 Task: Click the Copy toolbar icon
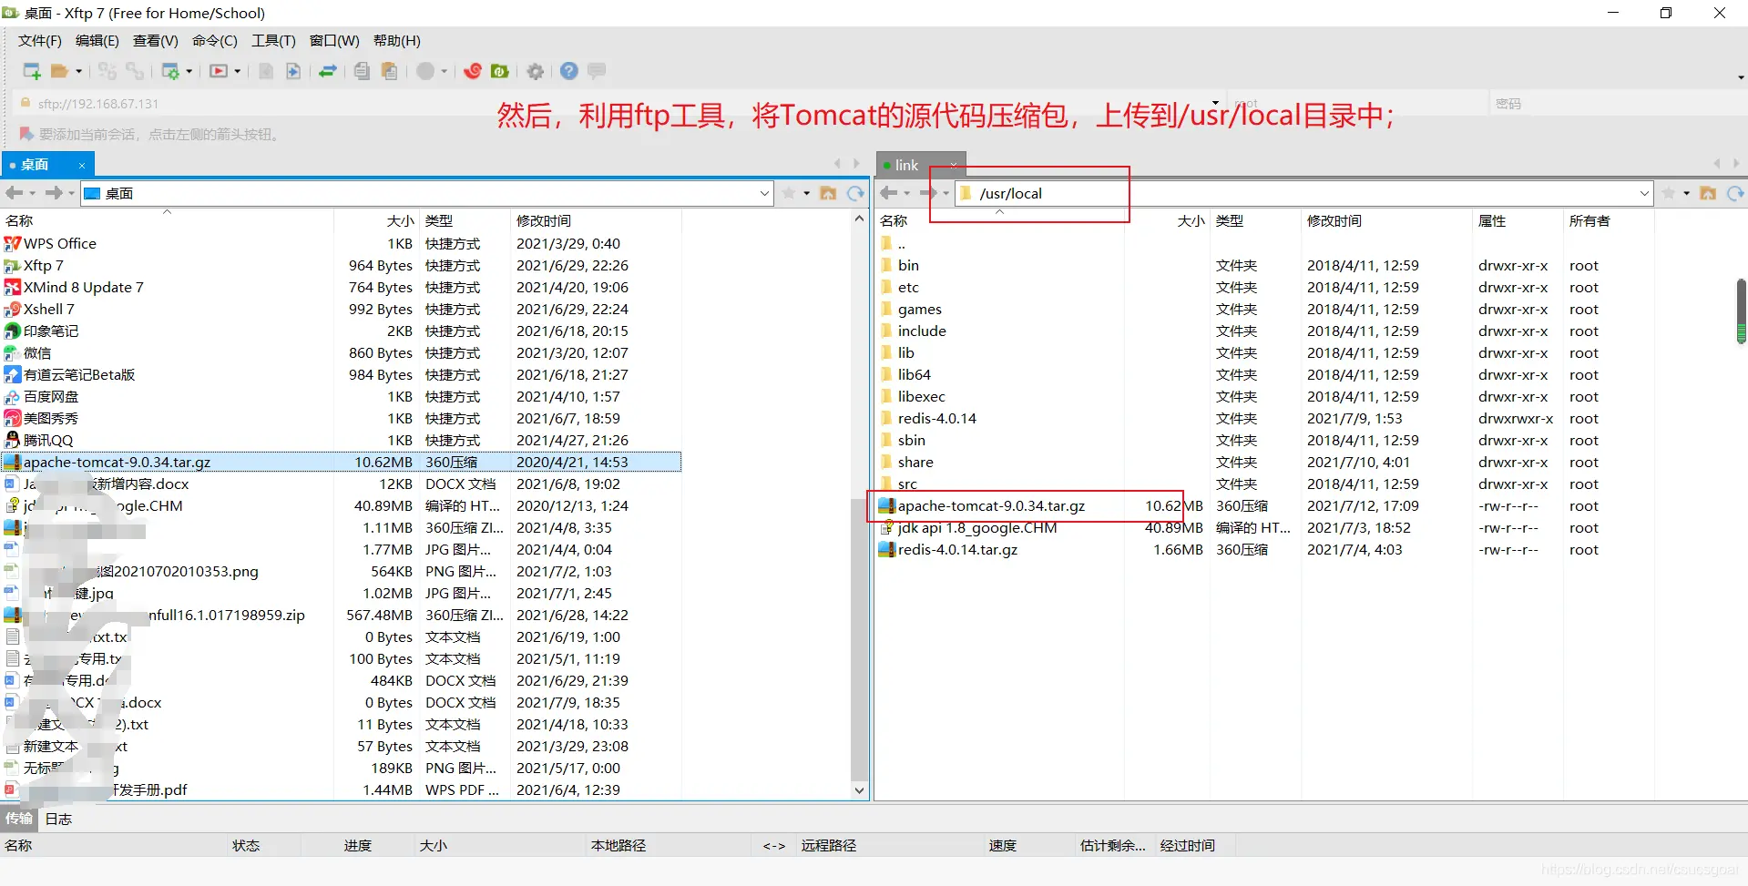tap(362, 71)
